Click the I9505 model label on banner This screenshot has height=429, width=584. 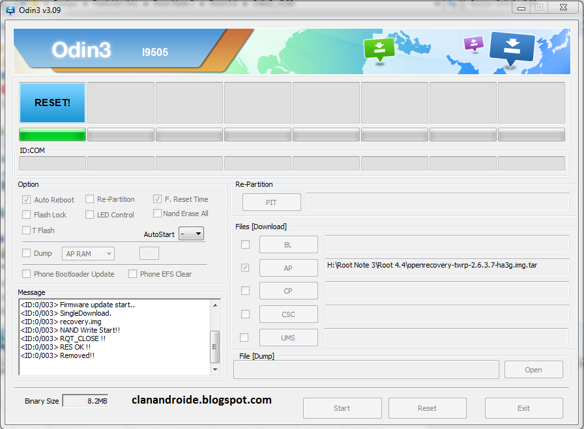tap(155, 52)
